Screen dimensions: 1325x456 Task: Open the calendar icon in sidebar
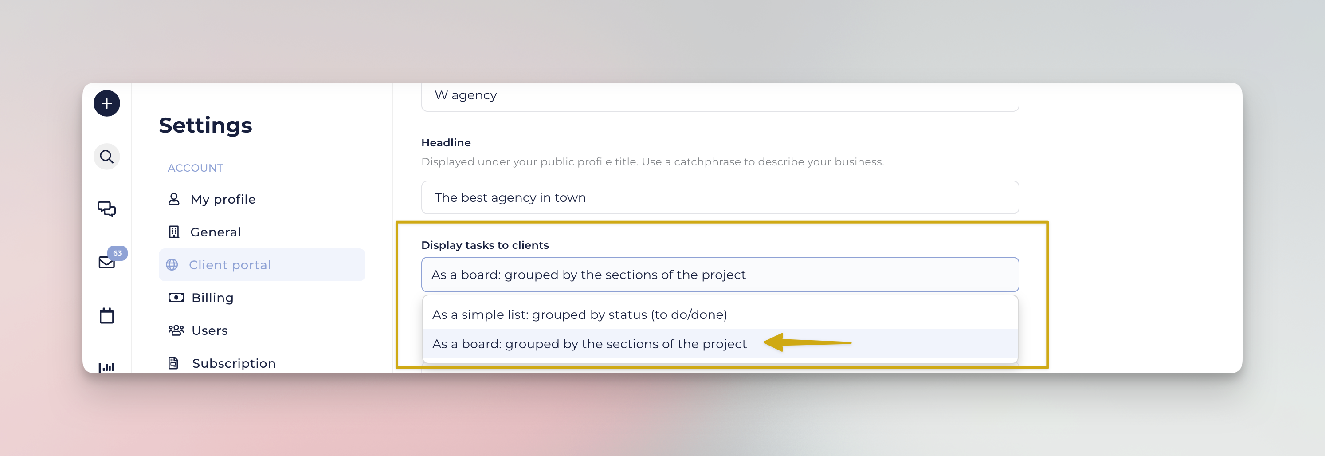coord(106,315)
